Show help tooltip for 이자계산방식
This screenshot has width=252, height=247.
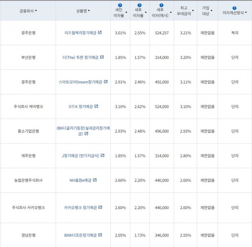pos(234,8)
